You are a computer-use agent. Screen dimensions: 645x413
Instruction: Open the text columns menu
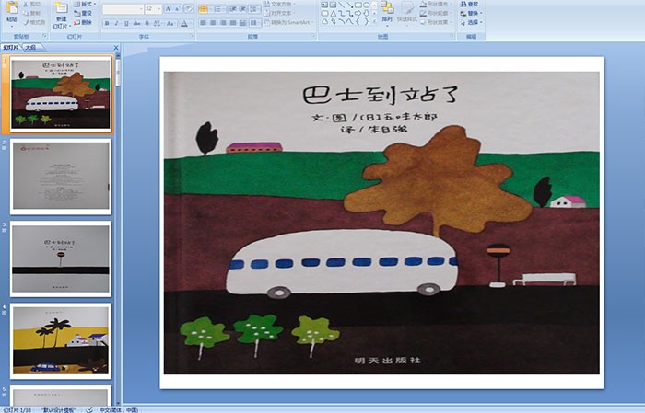coord(254,23)
